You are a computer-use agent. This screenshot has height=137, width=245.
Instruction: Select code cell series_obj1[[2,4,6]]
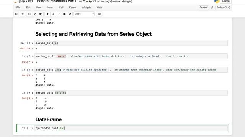[131, 93]
